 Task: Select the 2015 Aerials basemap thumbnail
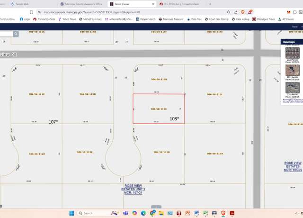[293, 88]
